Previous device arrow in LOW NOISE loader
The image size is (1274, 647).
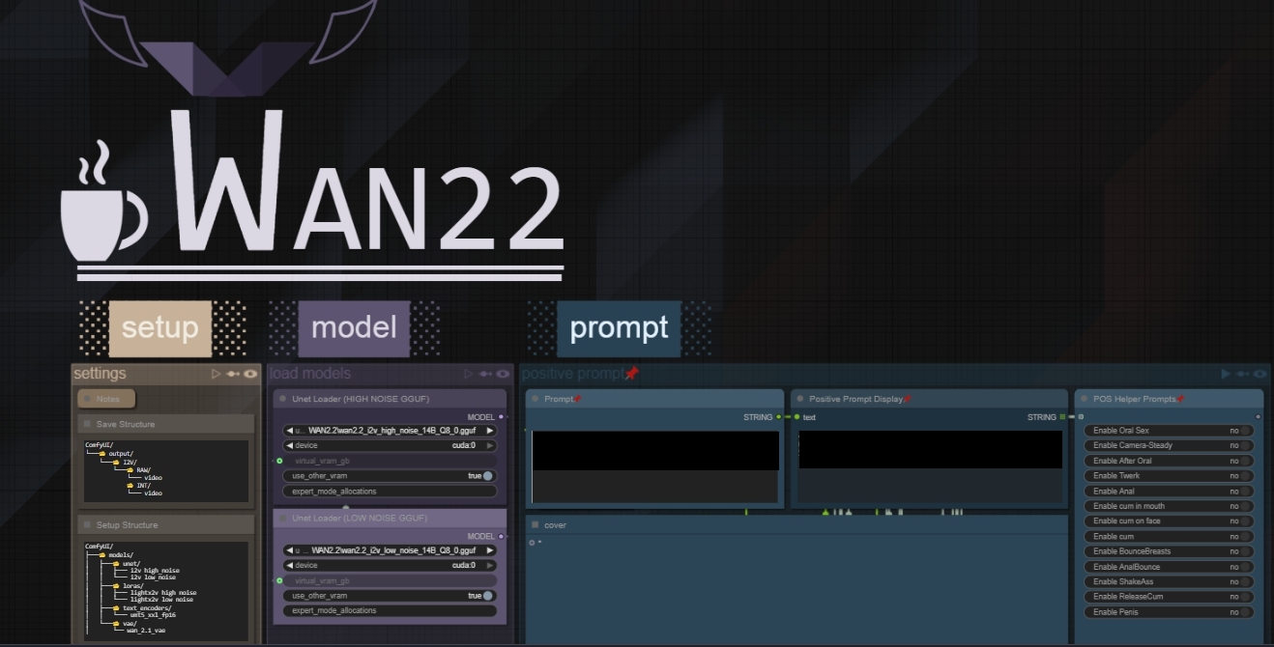(289, 565)
